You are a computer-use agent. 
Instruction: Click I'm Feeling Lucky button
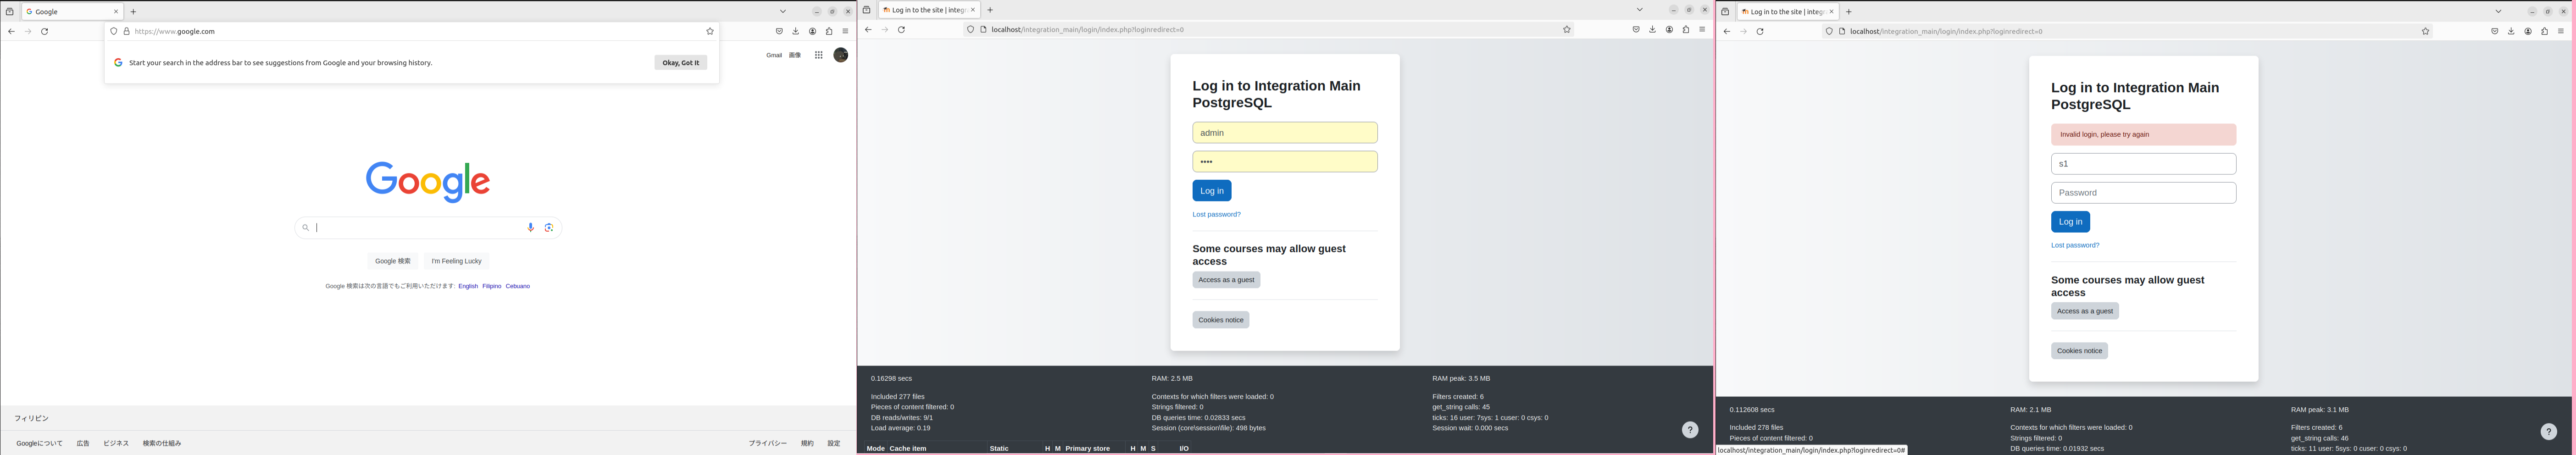[457, 261]
